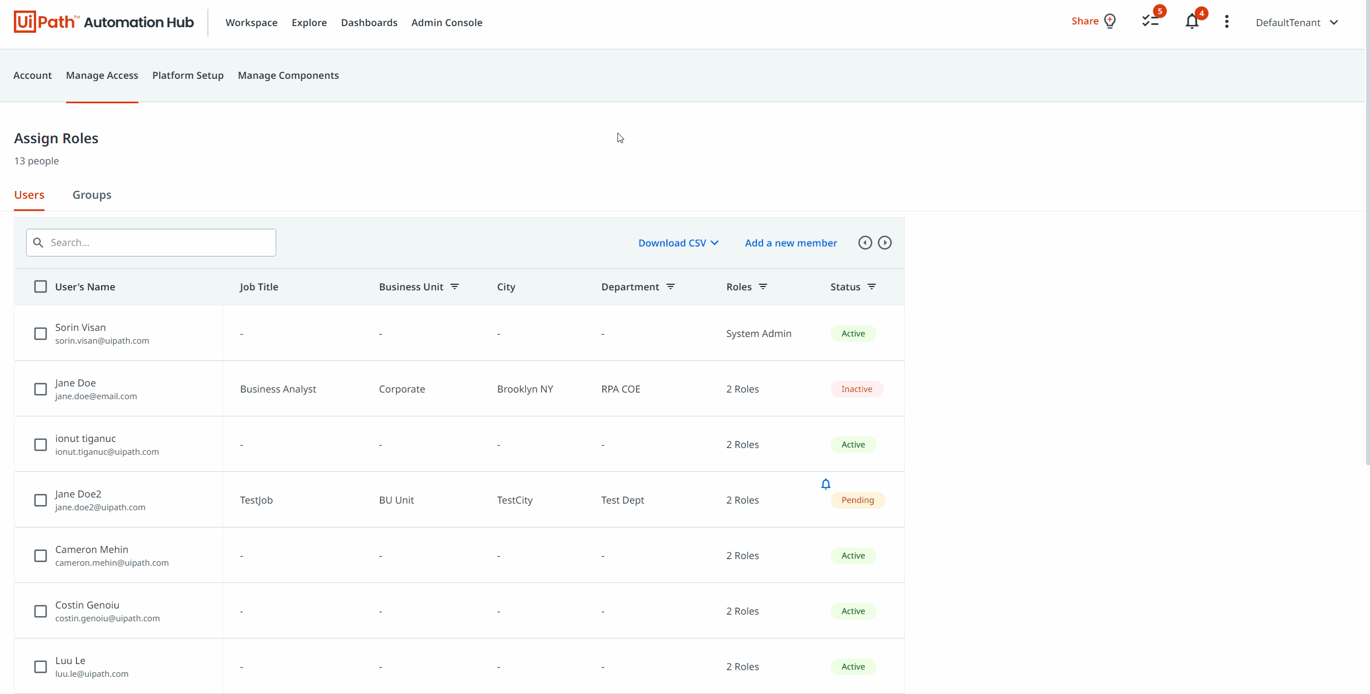This screenshot has height=694, width=1370.
Task: Click the reminder bell for Jane Doe2
Action: (826, 484)
